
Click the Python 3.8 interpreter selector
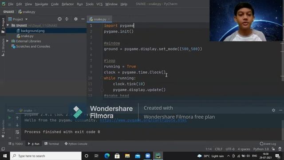(x=261, y=149)
